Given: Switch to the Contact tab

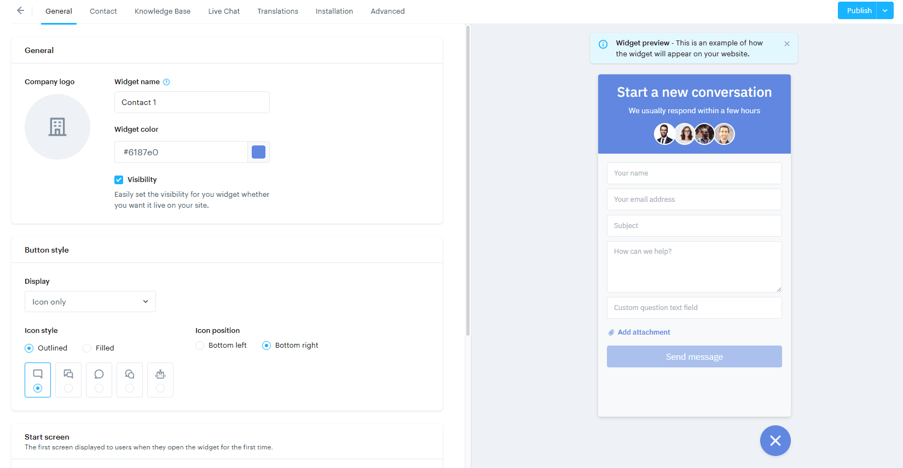Looking at the screenshot, I should coord(103,11).
